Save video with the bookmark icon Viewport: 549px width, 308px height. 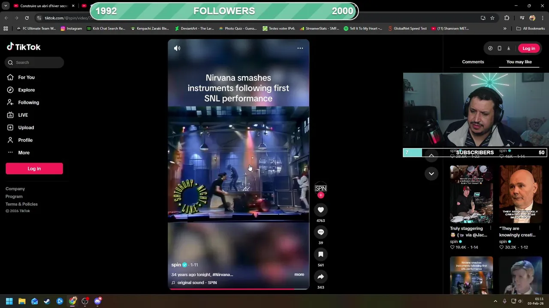pos(321,254)
